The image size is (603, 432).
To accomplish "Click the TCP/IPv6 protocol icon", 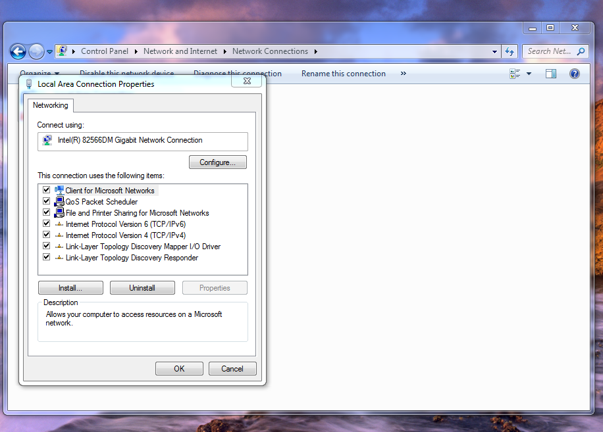I will [x=59, y=224].
